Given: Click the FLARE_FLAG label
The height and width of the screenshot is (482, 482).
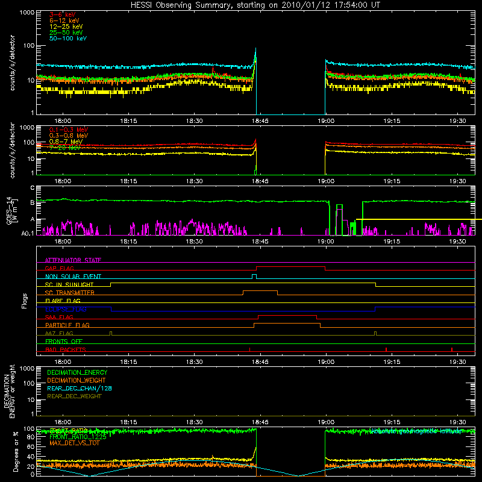Looking at the screenshot, I should tap(63, 301).
